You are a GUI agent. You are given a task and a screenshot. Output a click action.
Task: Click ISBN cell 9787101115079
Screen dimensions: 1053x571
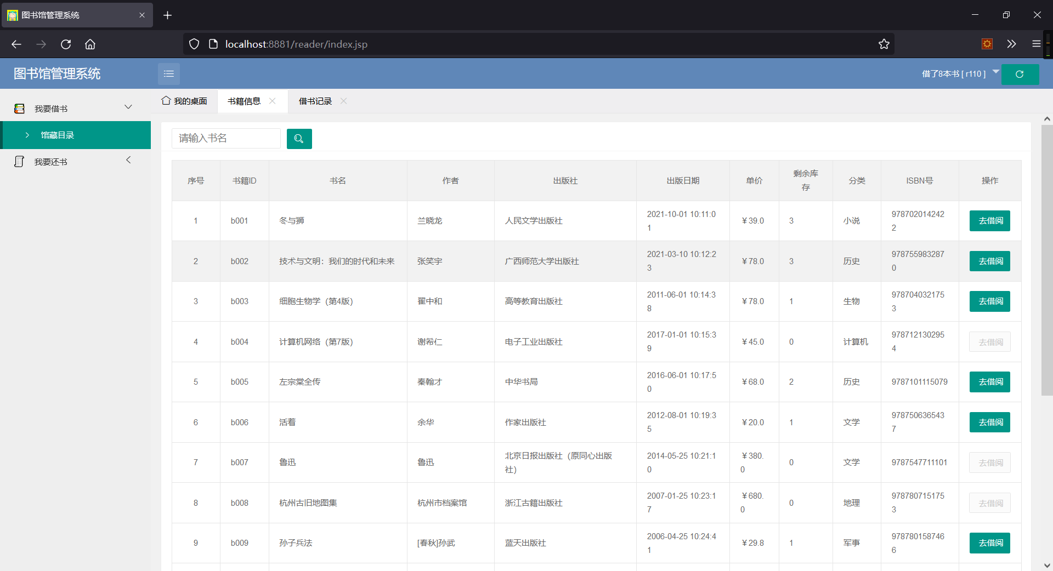(x=919, y=382)
